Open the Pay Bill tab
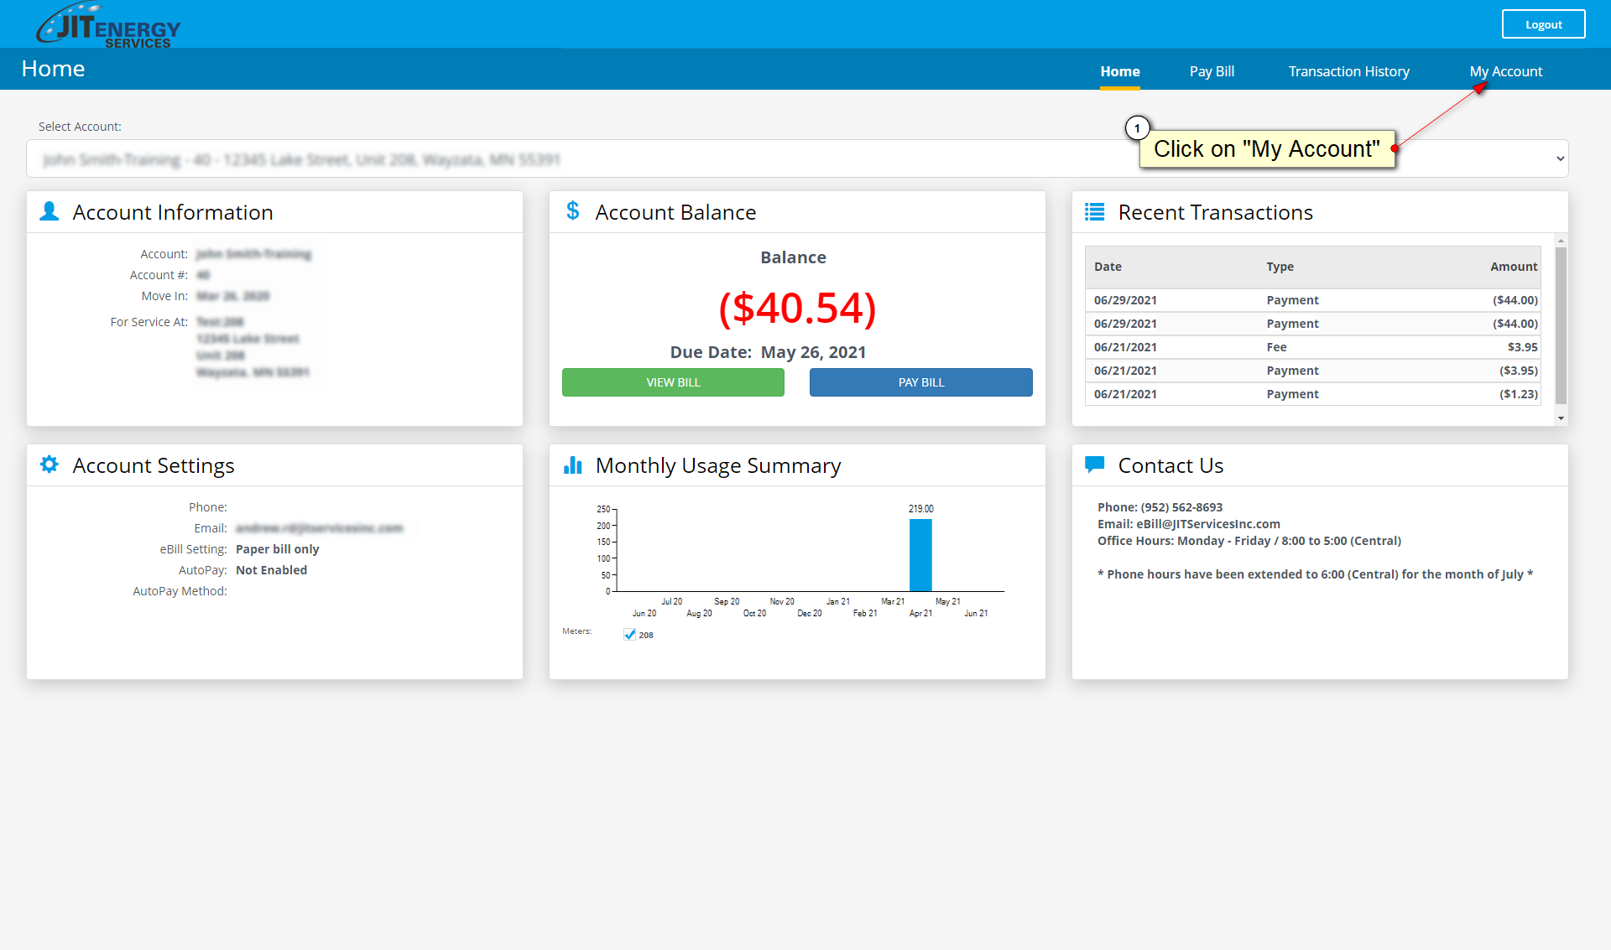The width and height of the screenshot is (1611, 950). point(1212,72)
